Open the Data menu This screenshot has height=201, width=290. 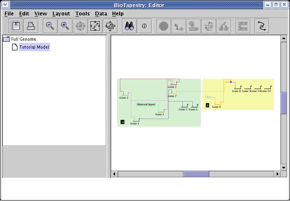[101, 13]
